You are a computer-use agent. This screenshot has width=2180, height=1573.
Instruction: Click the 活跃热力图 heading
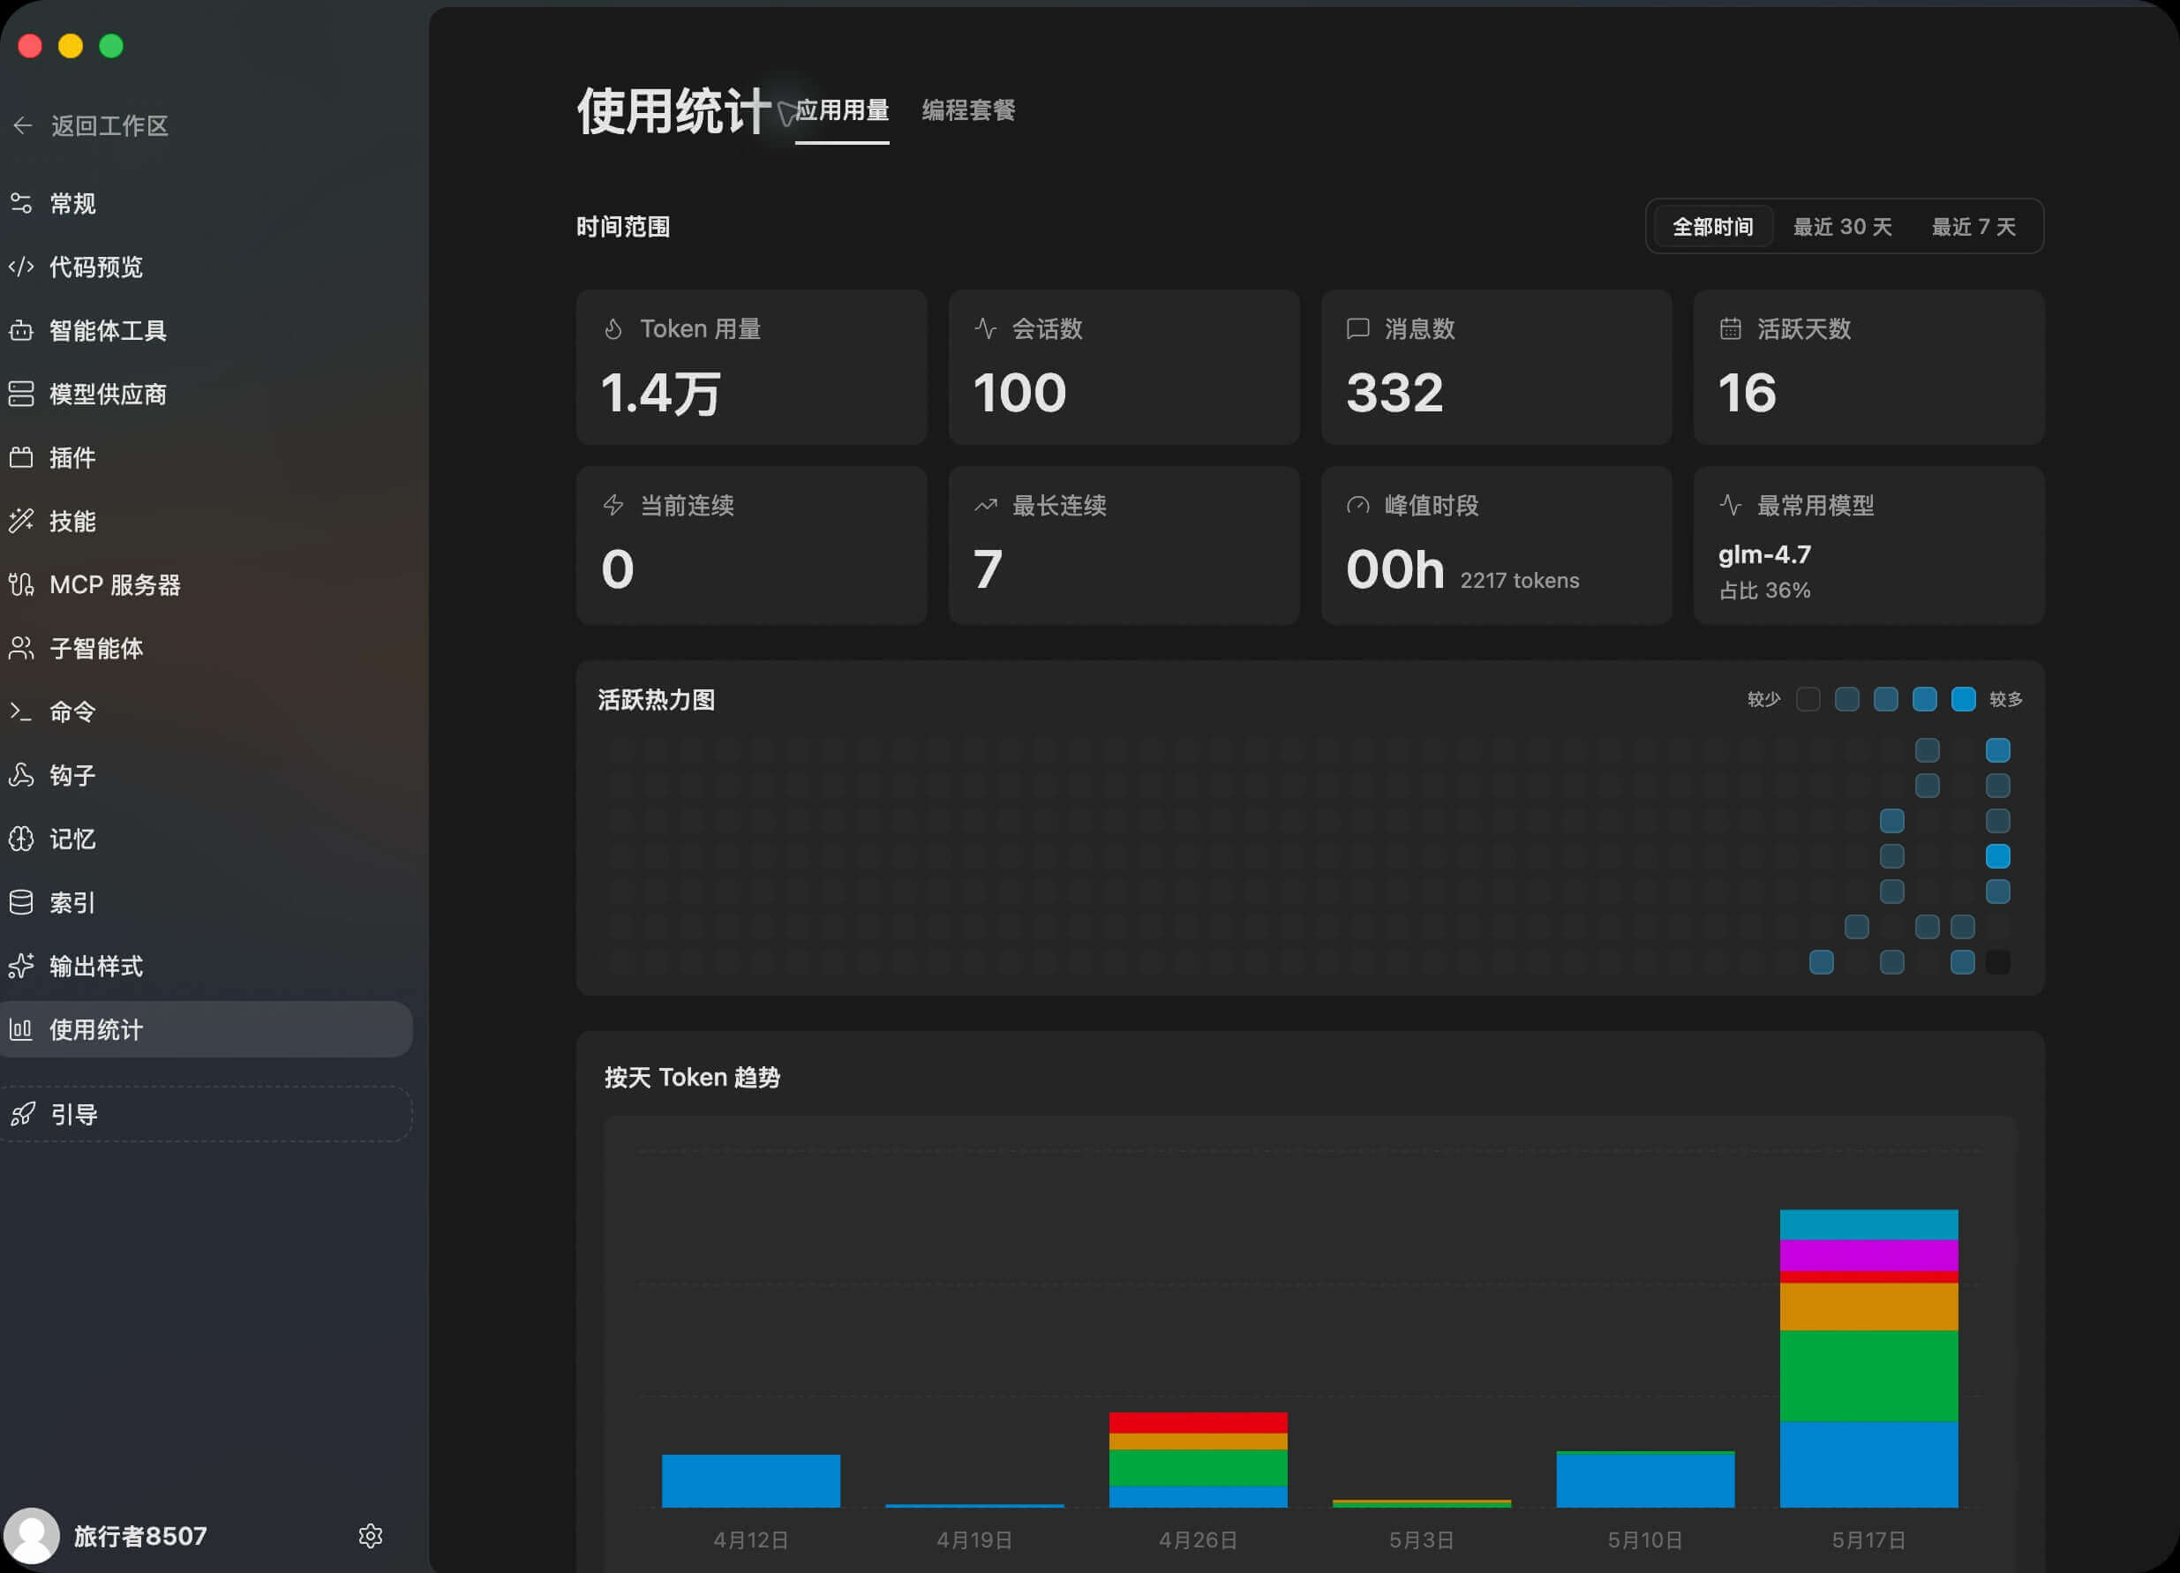click(657, 700)
